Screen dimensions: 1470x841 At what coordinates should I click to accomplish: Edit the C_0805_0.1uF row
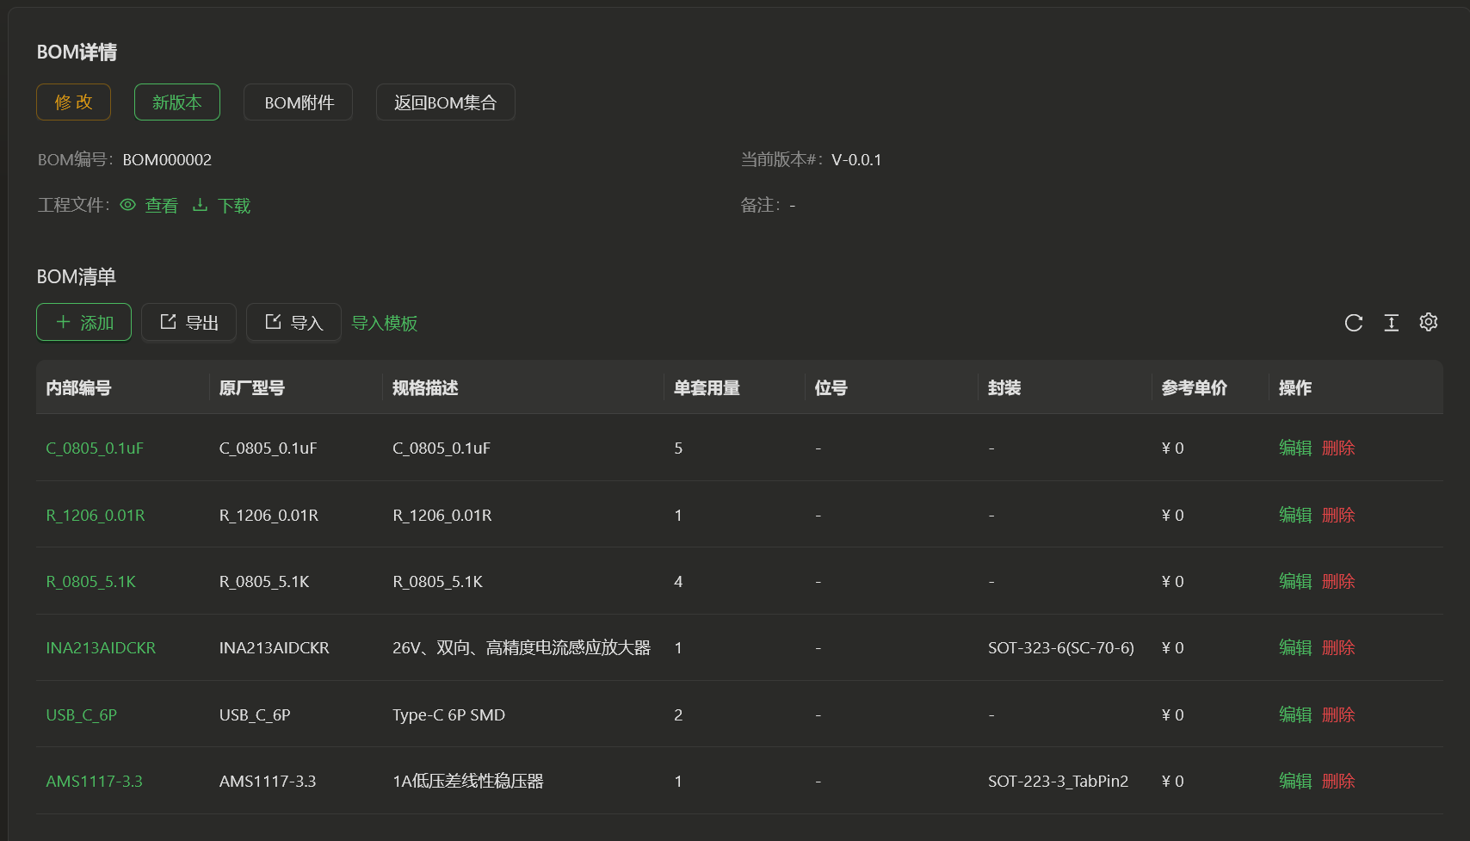click(1295, 448)
